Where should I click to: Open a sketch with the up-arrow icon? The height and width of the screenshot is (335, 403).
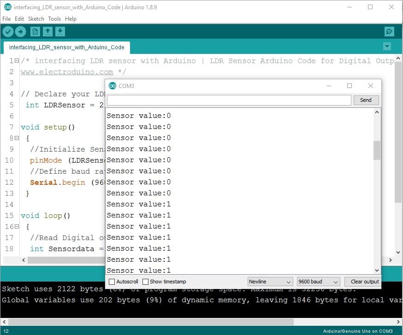pos(47,32)
